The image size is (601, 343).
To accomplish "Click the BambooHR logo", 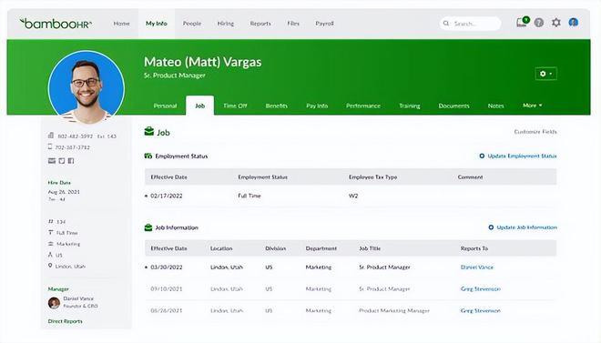I will (x=56, y=24).
